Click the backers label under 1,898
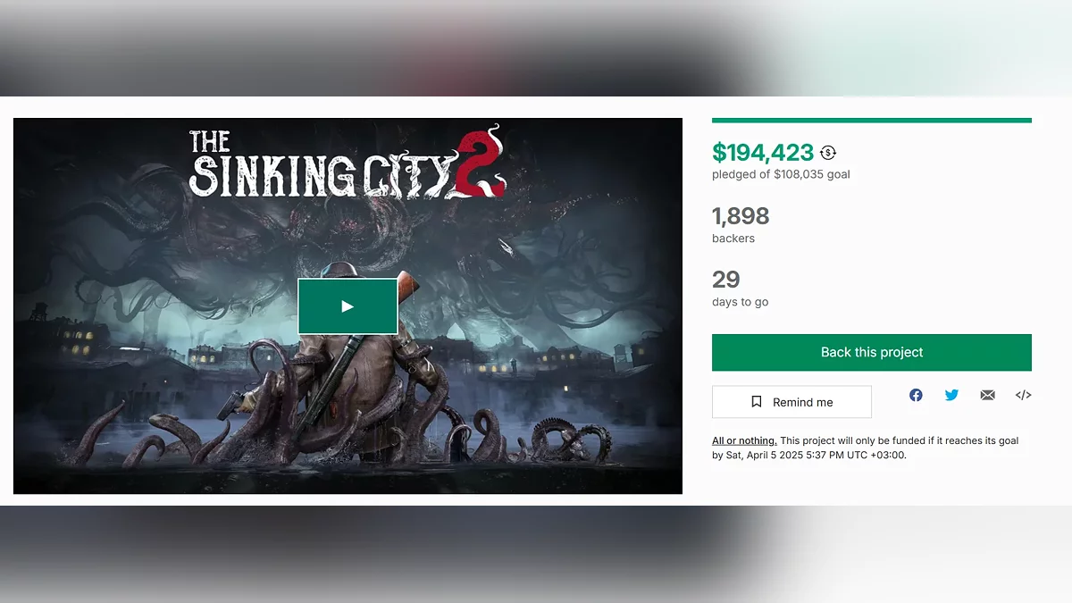 [733, 239]
